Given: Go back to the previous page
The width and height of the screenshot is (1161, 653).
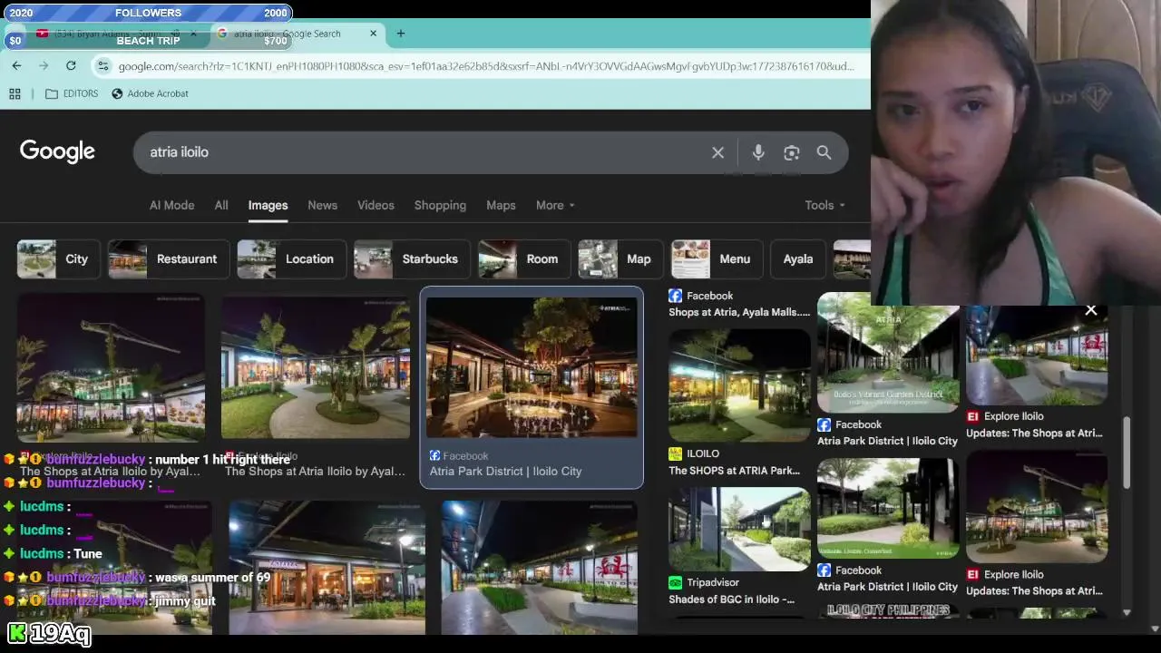Looking at the screenshot, I should 16,65.
